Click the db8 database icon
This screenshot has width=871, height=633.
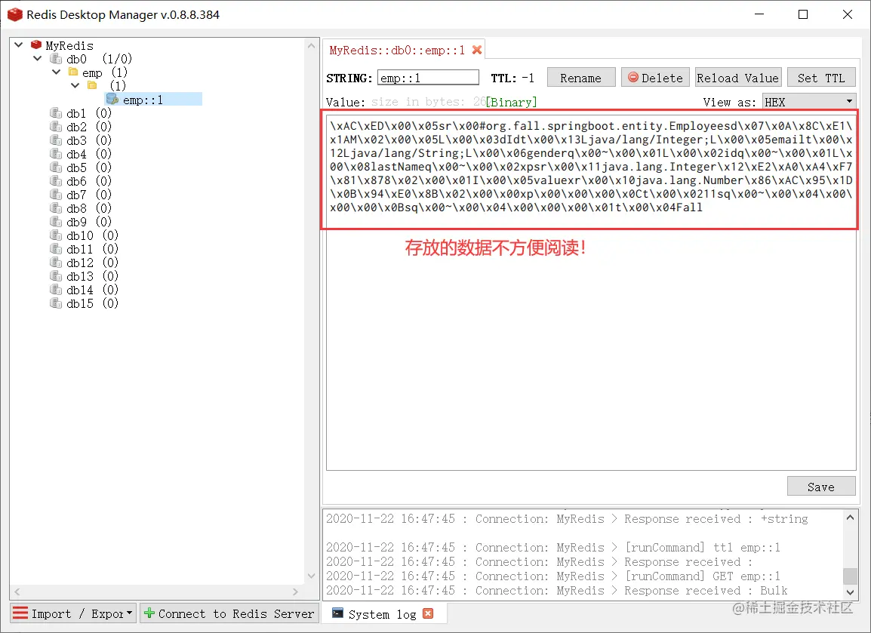pyautogui.click(x=56, y=208)
